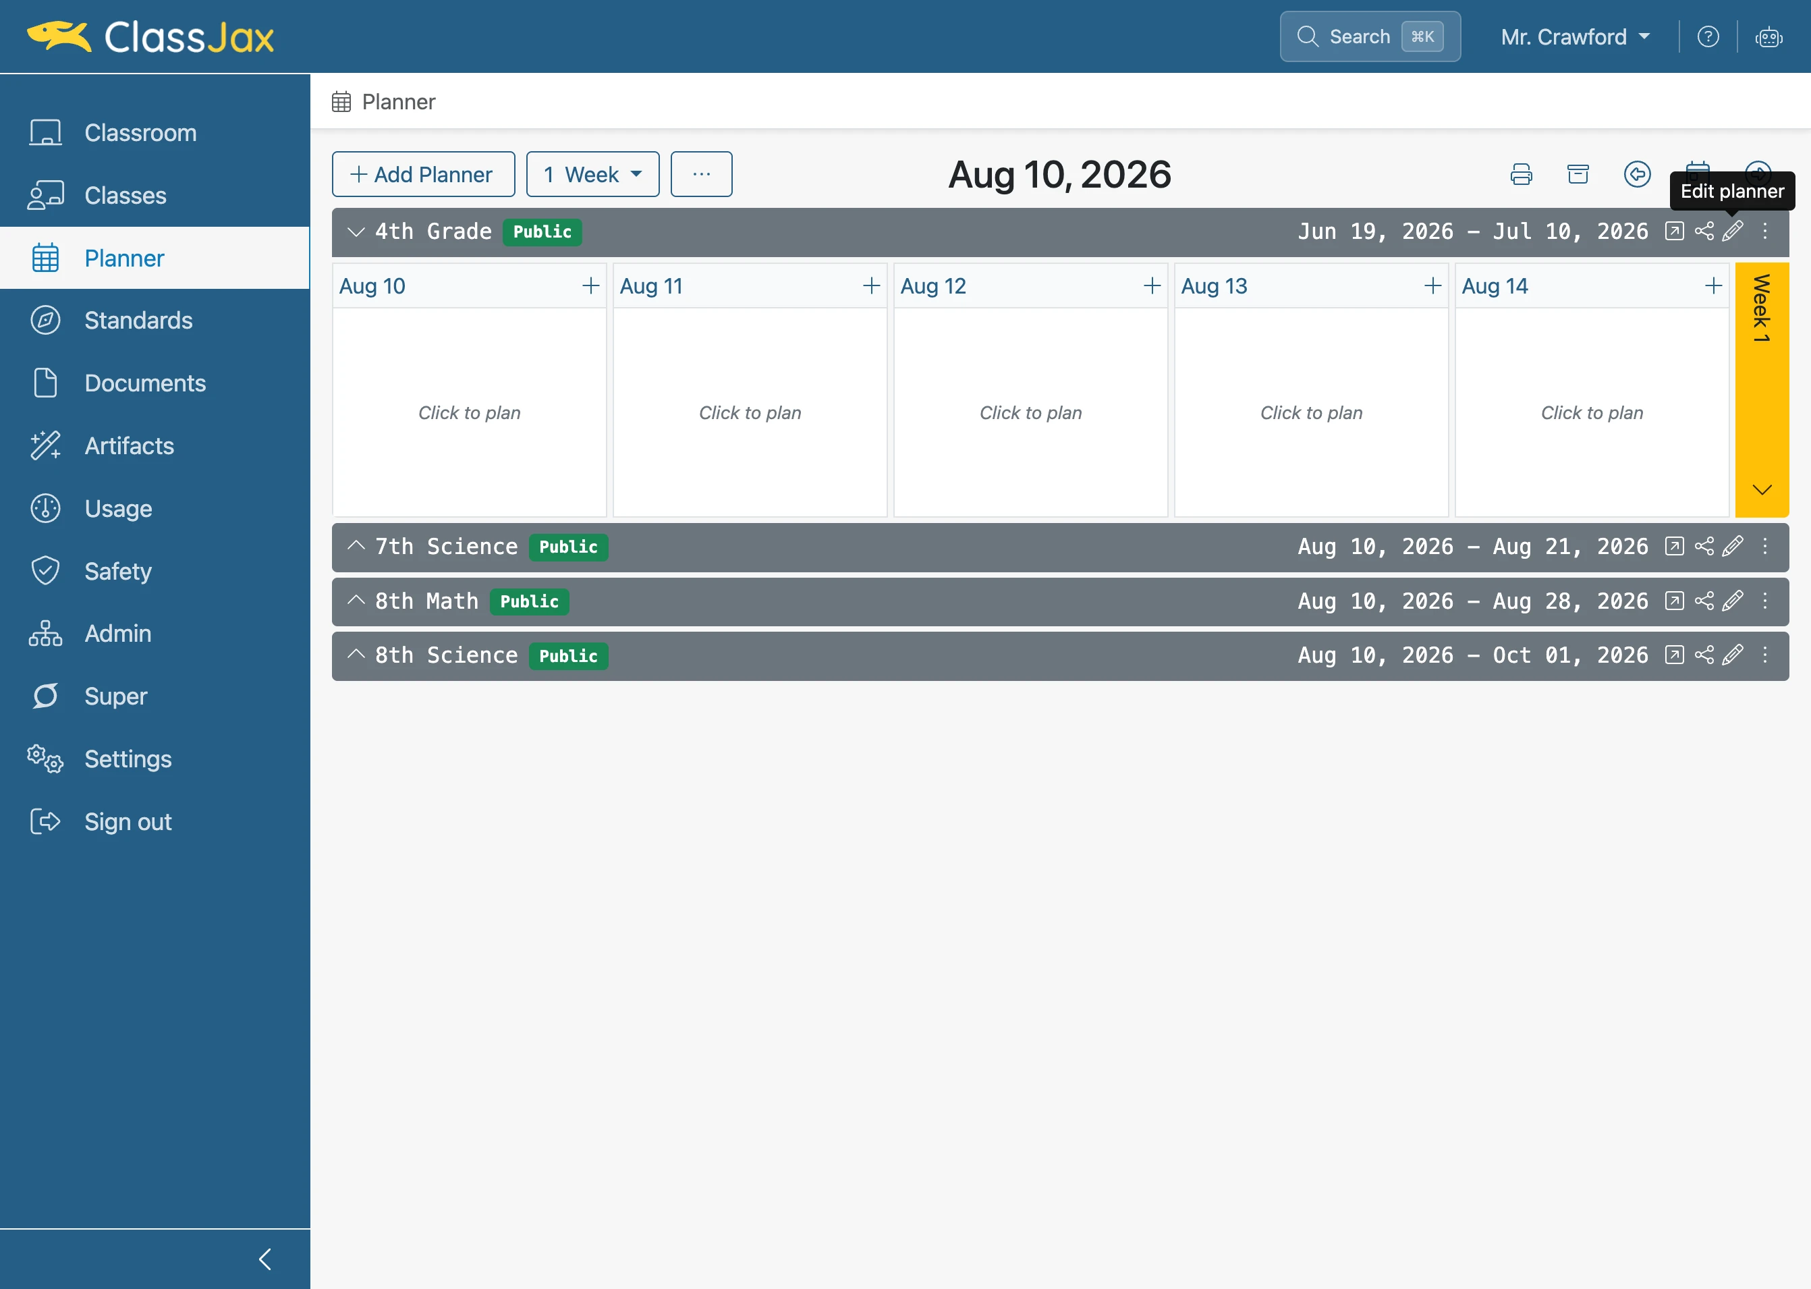Click to plan in Aug 14 cell
Screen dimensions: 1811x1289
(x=1592, y=413)
